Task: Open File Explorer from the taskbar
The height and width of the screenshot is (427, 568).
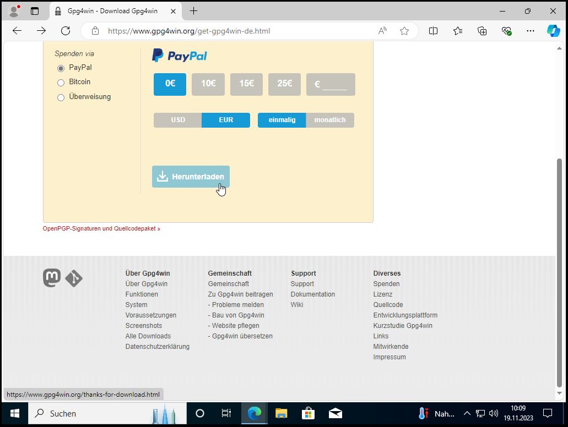Action: [281, 413]
